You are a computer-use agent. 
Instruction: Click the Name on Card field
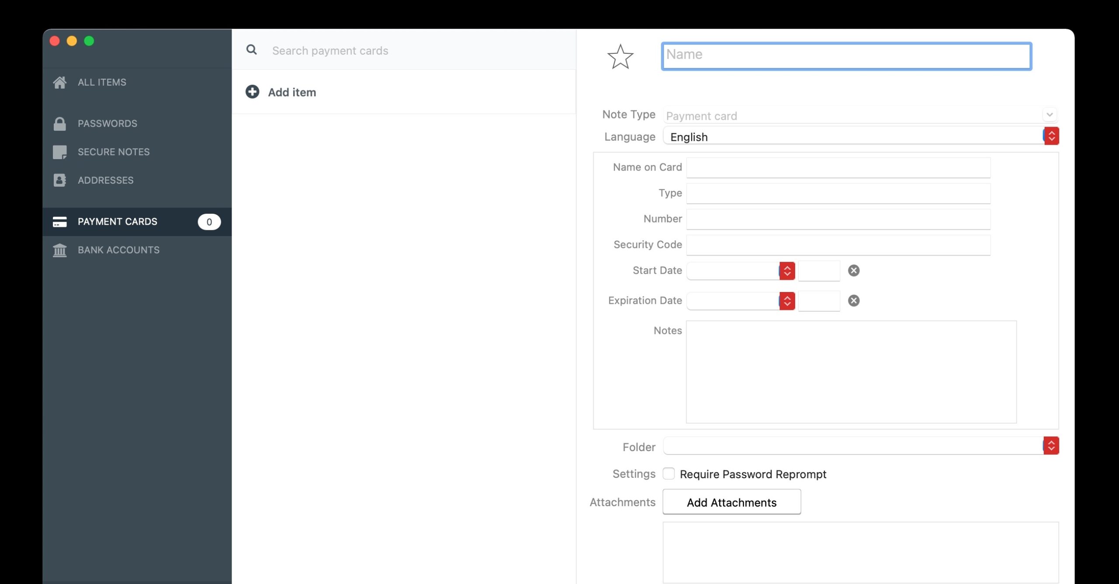pos(838,168)
